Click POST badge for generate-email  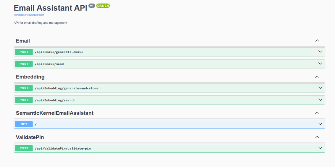coord(24,52)
